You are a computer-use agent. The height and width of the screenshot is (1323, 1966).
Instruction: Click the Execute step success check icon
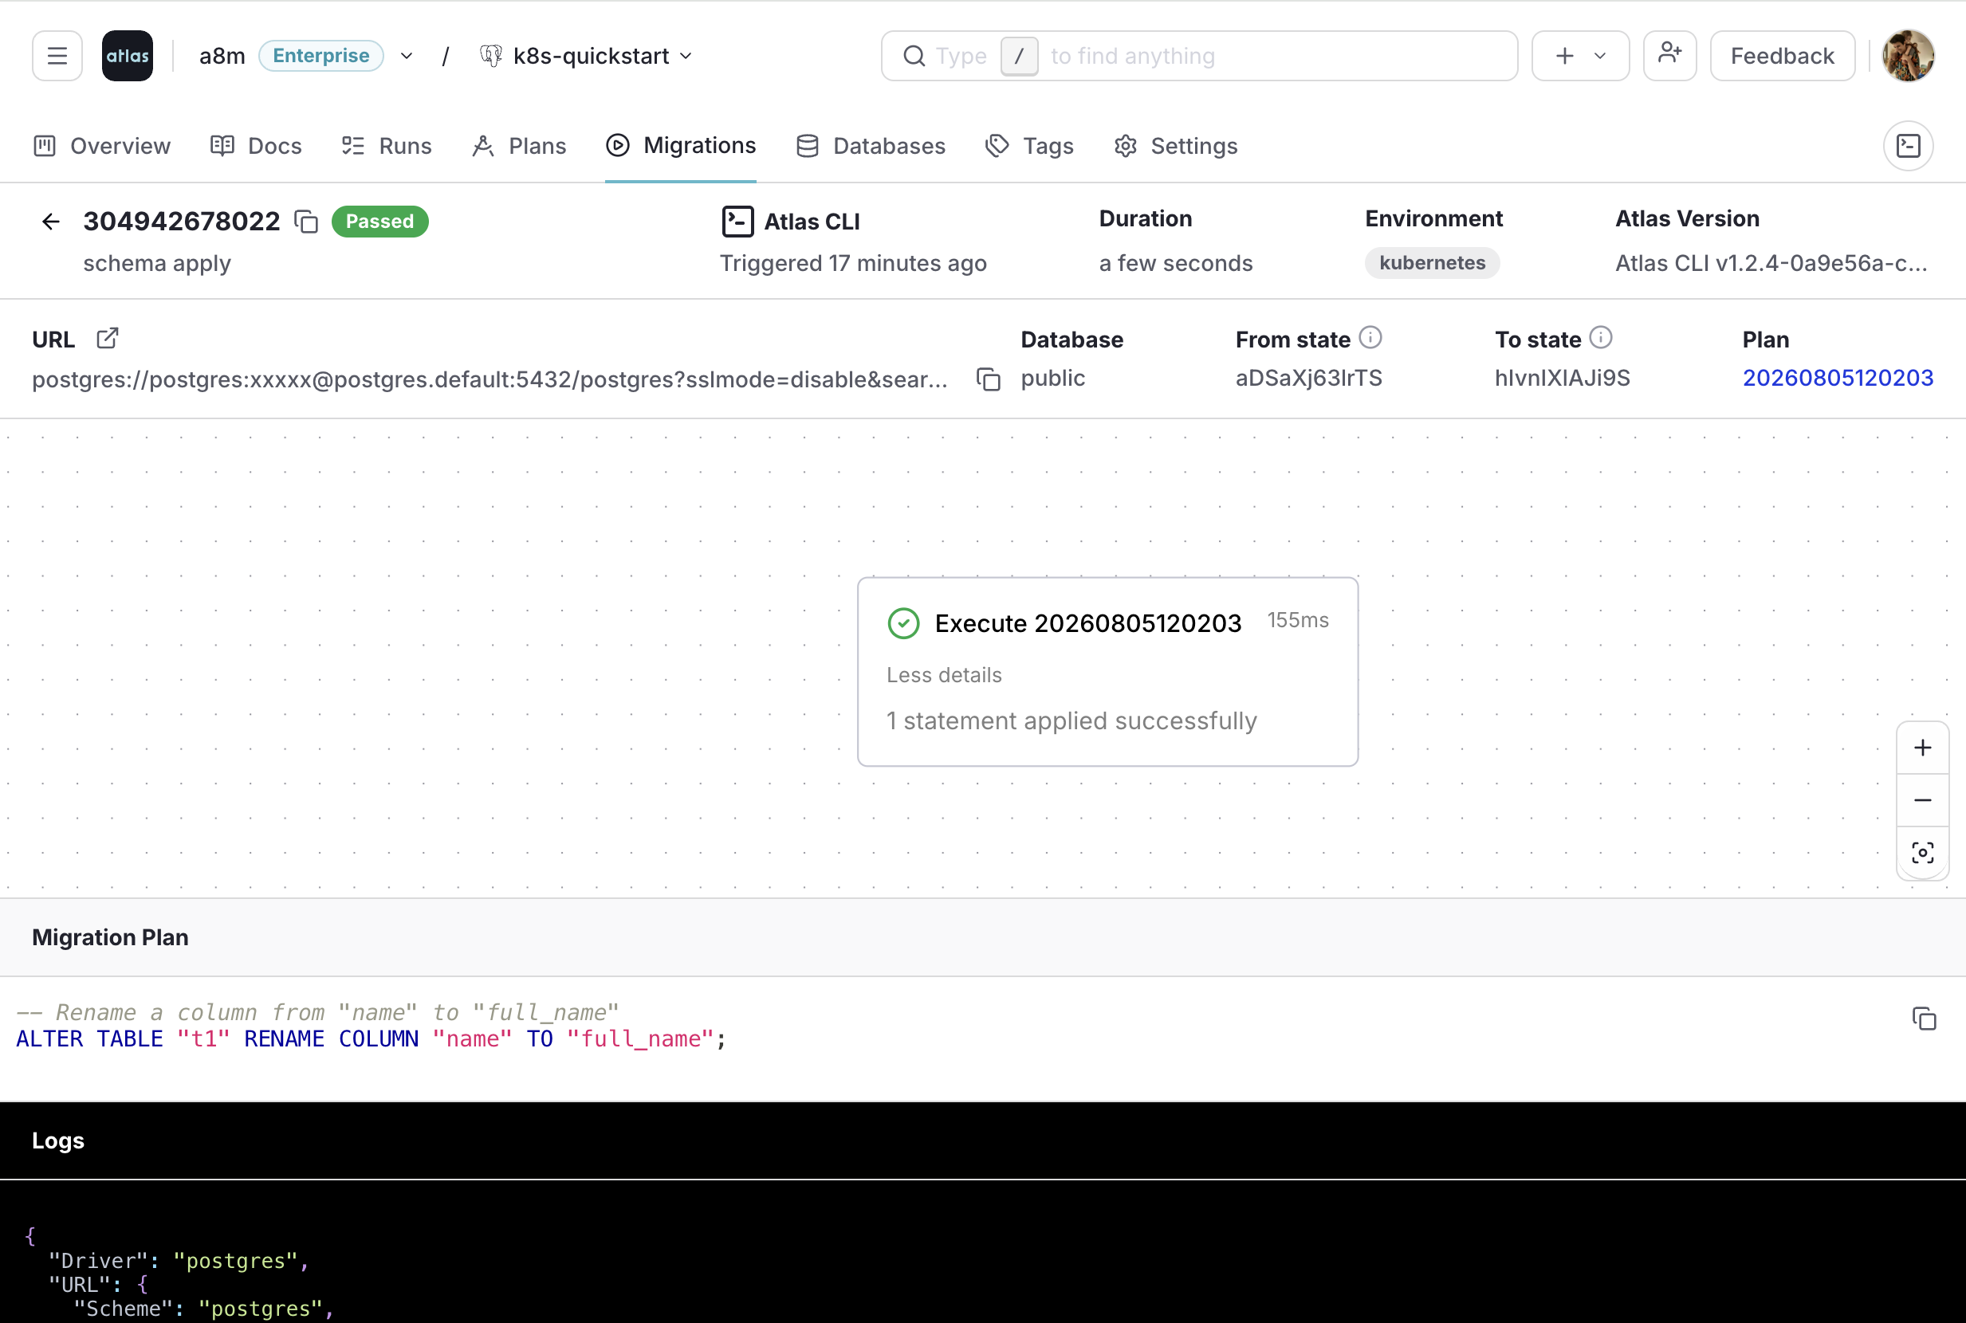902,623
